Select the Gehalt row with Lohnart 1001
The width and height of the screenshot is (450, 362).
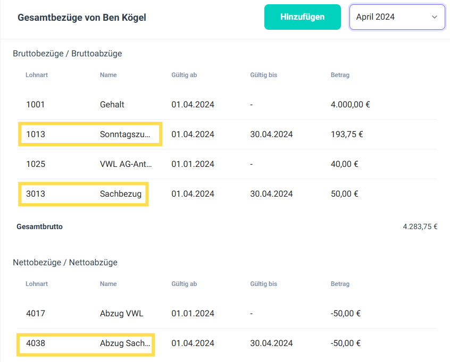pos(112,104)
